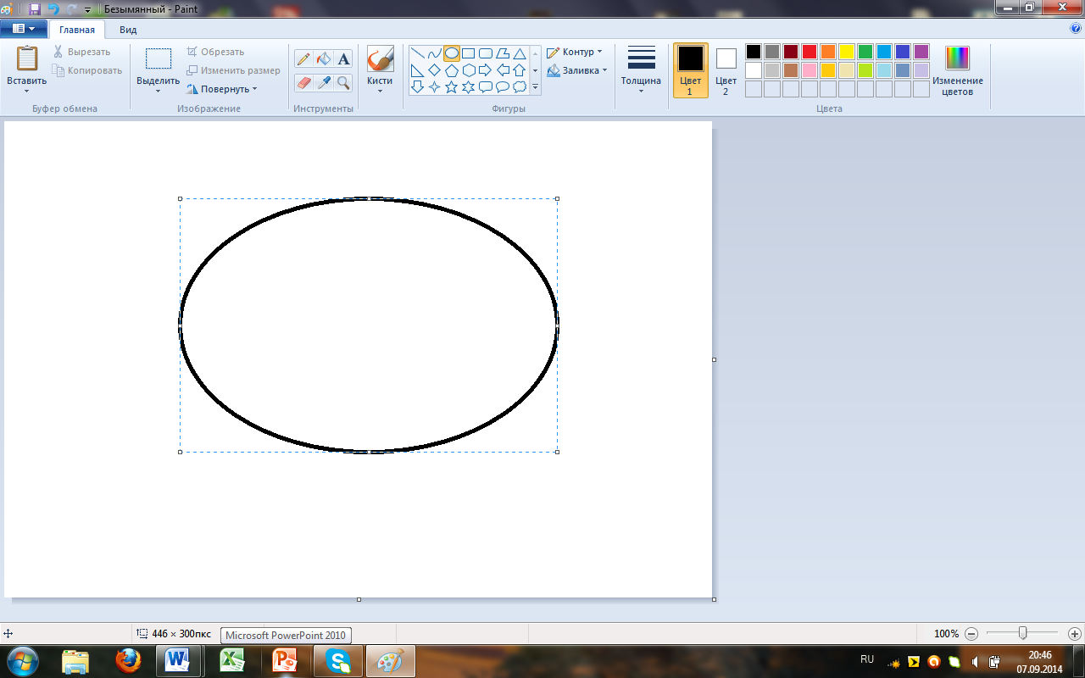Click the zoom out minus button
This screenshot has width=1085, height=678.
click(971, 634)
